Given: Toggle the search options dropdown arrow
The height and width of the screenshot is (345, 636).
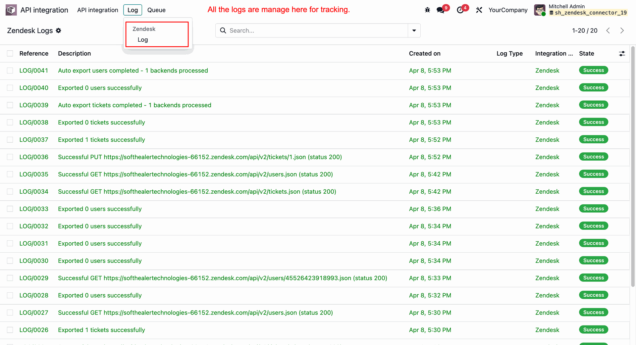Looking at the screenshot, I should 414,30.
